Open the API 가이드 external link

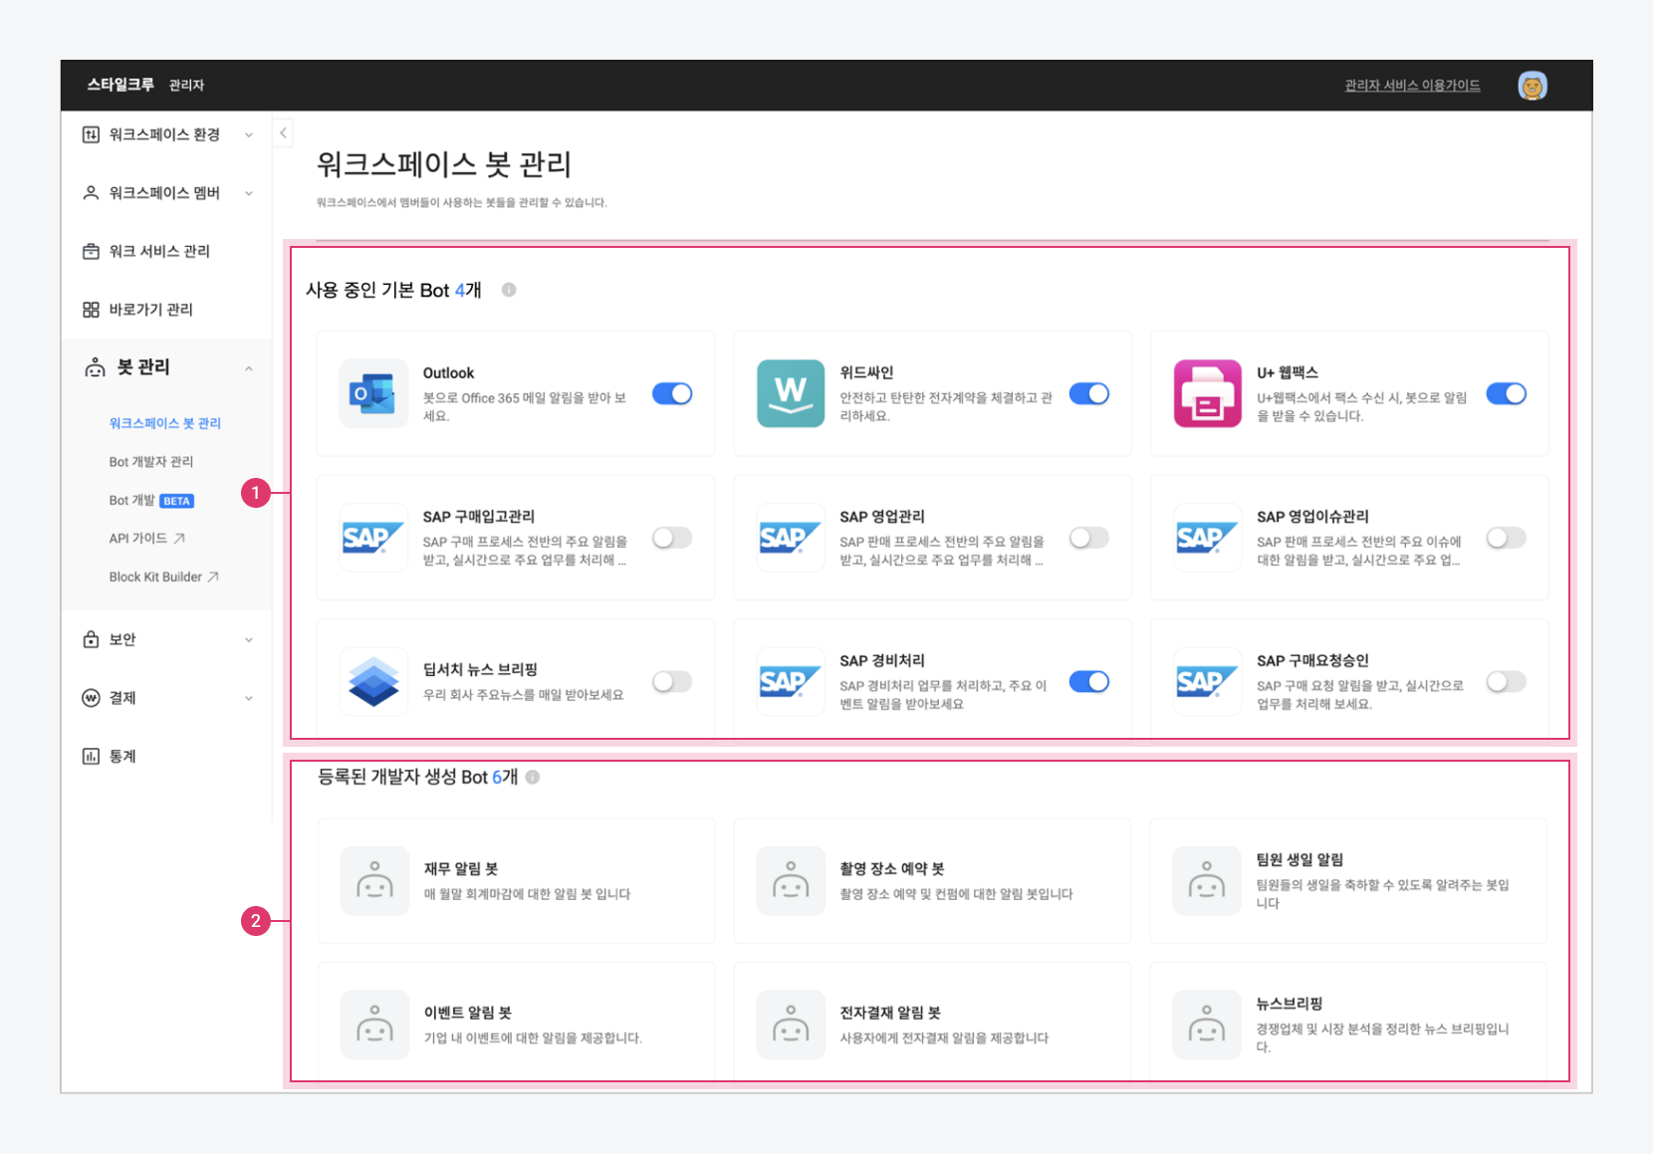pos(147,539)
